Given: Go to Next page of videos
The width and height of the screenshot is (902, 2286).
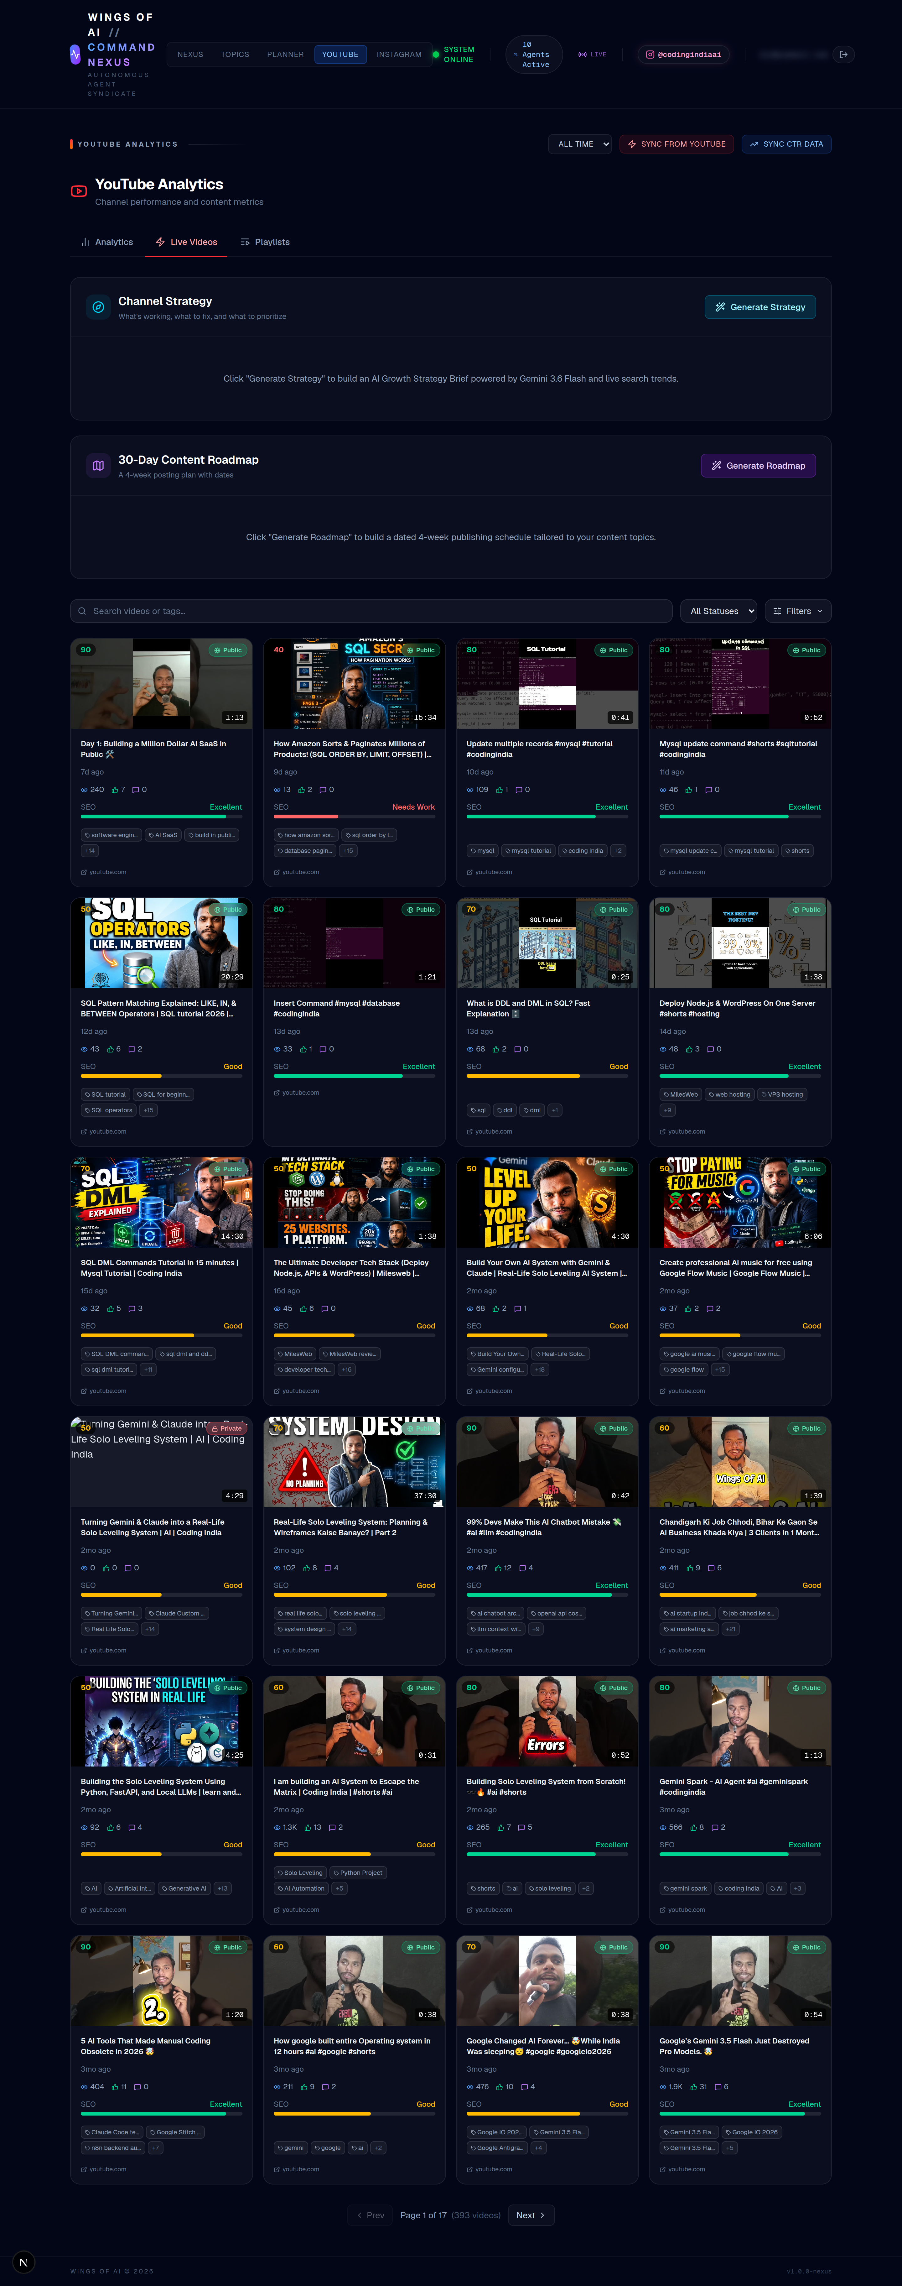Looking at the screenshot, I should (x=531, y=2214).
